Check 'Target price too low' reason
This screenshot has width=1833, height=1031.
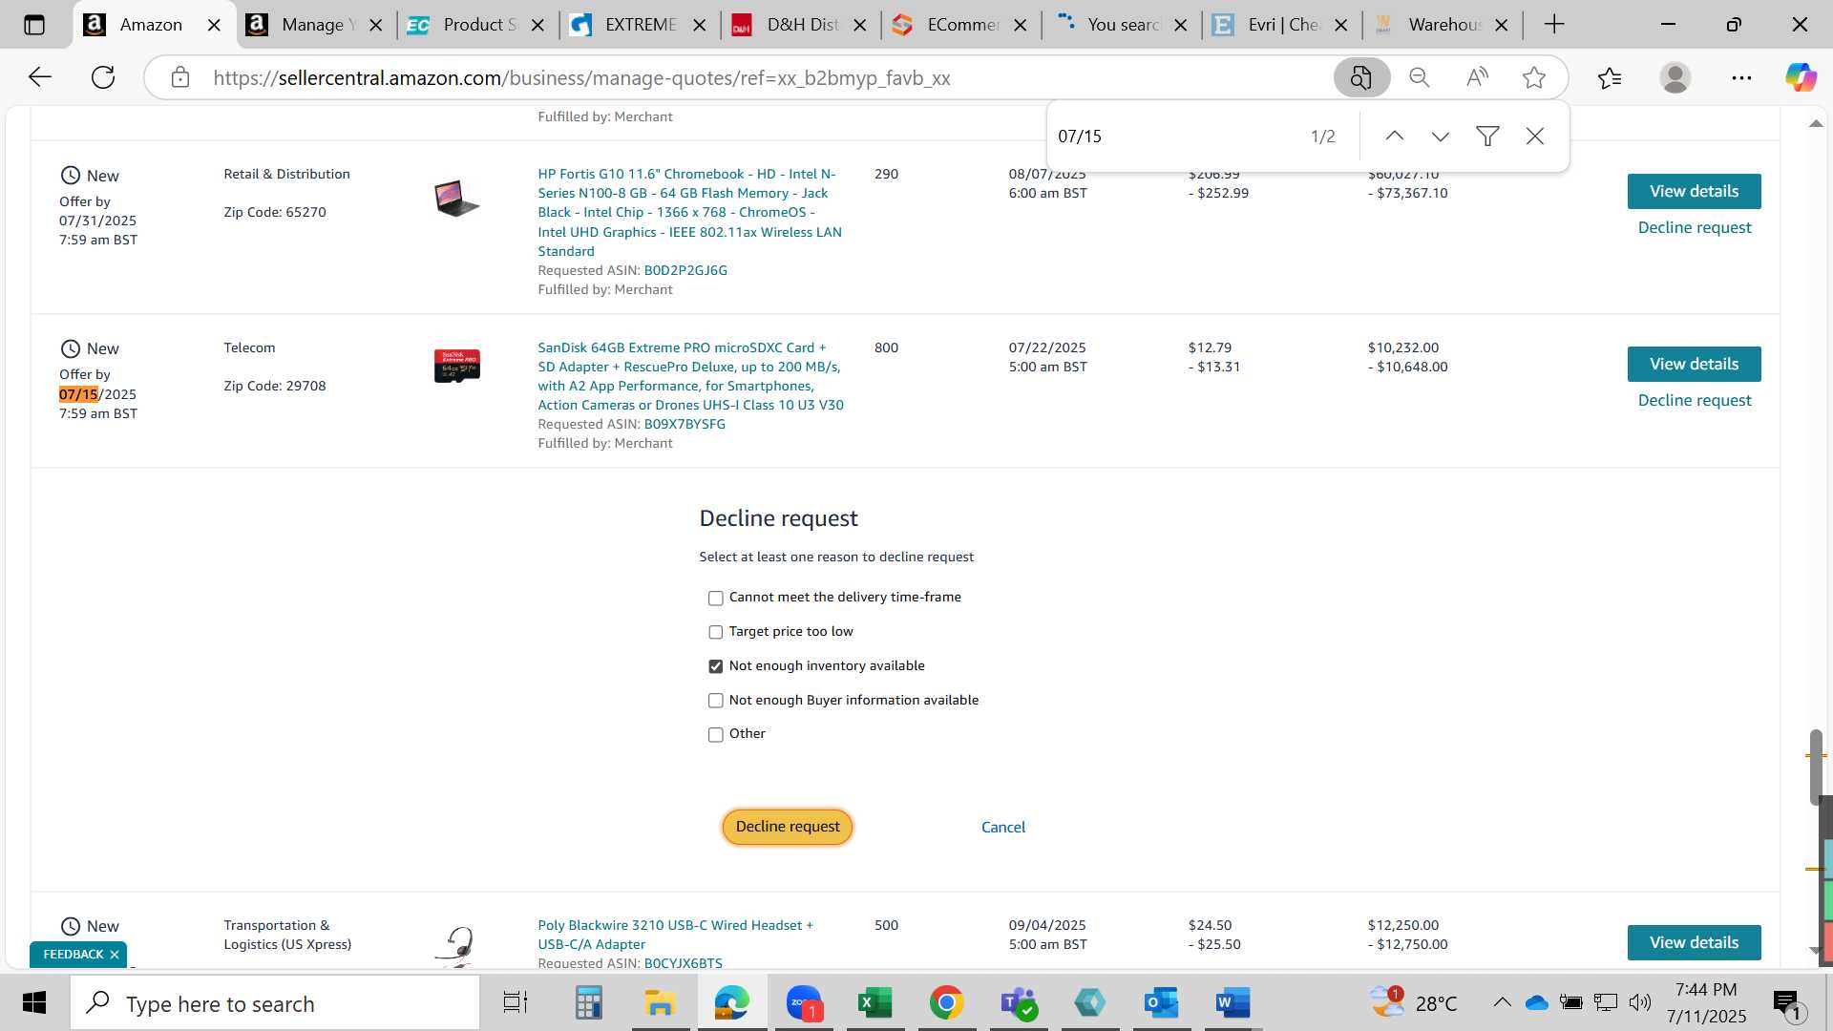pos(715,632)
